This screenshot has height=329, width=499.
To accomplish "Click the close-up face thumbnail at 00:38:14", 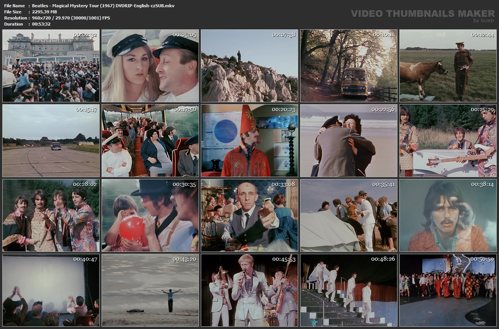I will [x=448, y=215].
